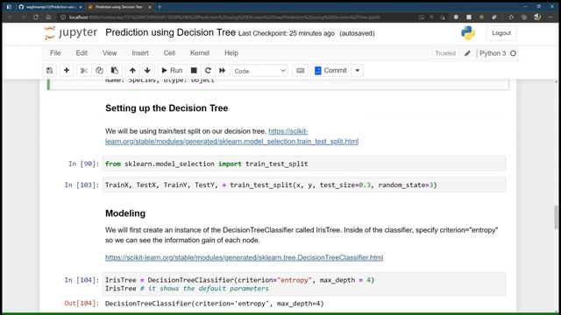
Task: Cut selected cells with scissors icon
Action: coord(84,71)
